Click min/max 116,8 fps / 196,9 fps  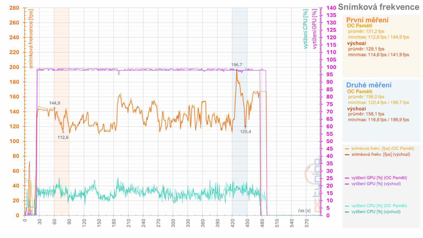[x=379, y=120]
